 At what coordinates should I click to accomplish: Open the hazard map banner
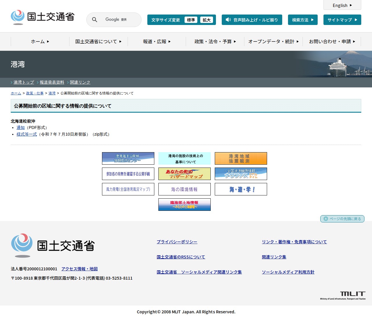pyautogui.click(x=184, y=174)
